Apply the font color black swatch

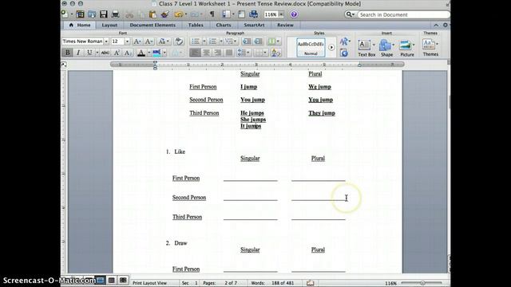(x=141, y=53)
